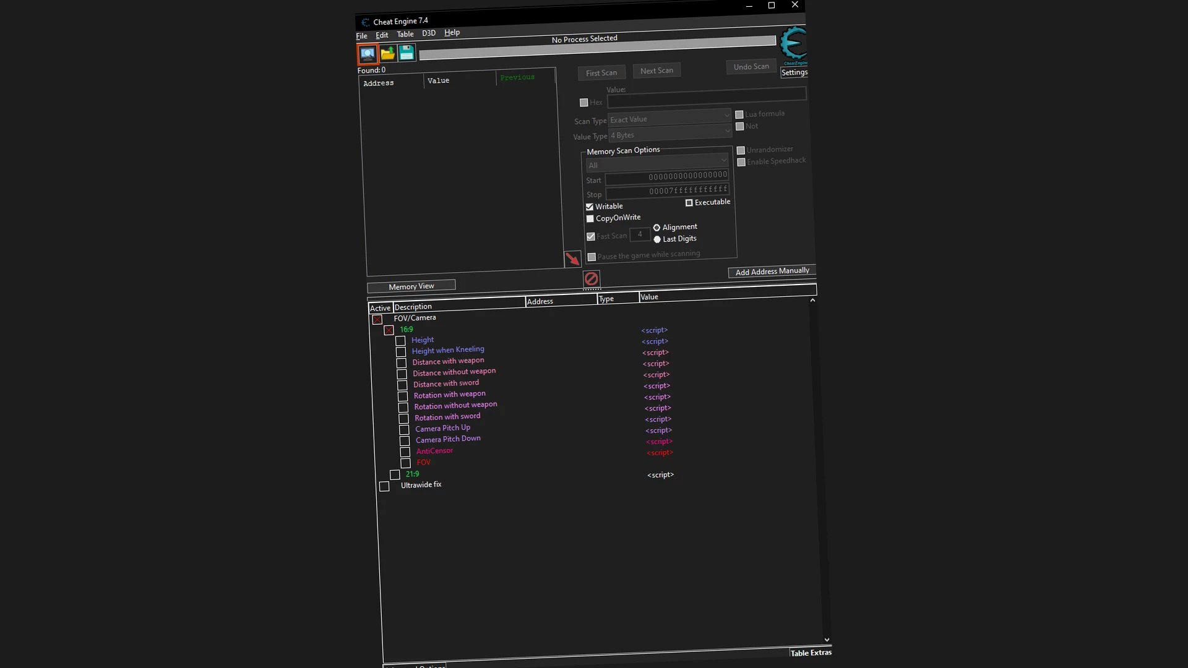The height and width of the screenshot is (668, 1188).
Task: Open the Scan Type dropdown
Action: 670,118
